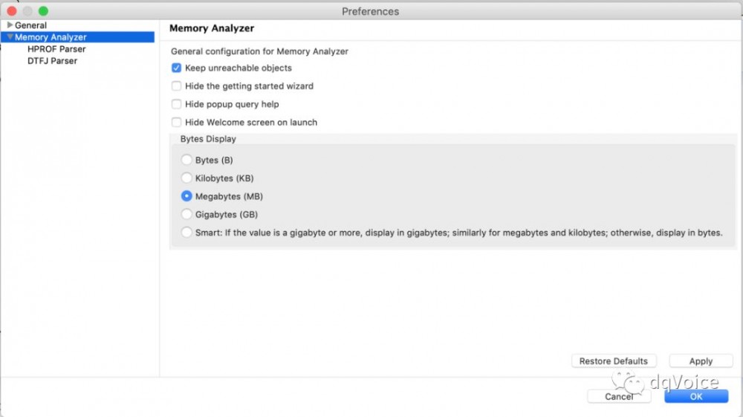743x417 pixels.
Task: Switch display to Gigabytes (GB)
Action: 186,215
